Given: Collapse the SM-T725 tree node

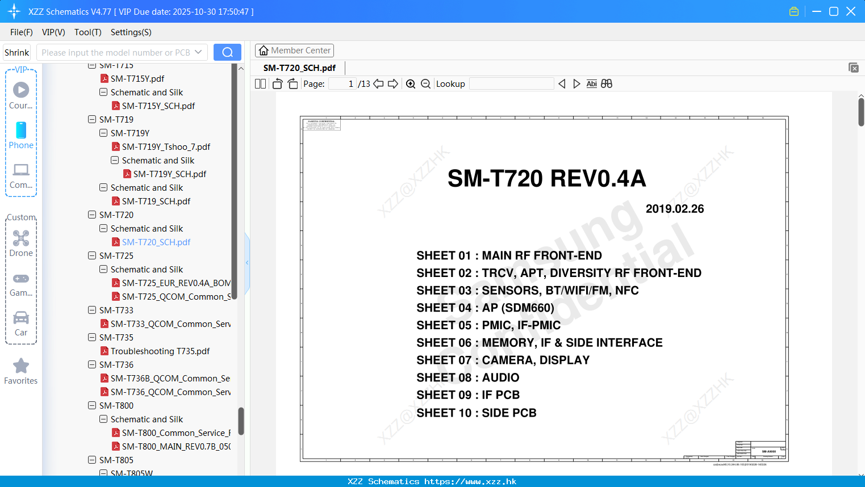Looking at the screenshot, I should pyautogui.click(x=92, y=255).
